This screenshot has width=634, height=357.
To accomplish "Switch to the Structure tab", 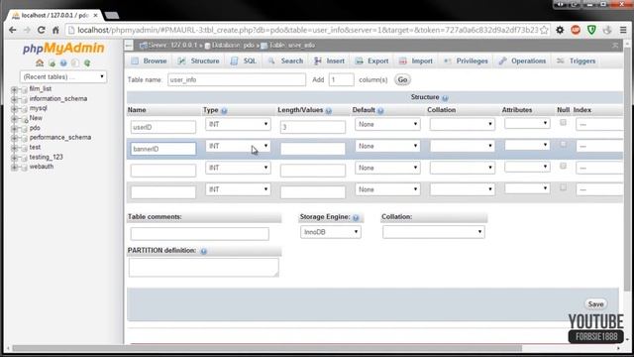I will pyautogui.click(x=199, y=61).
